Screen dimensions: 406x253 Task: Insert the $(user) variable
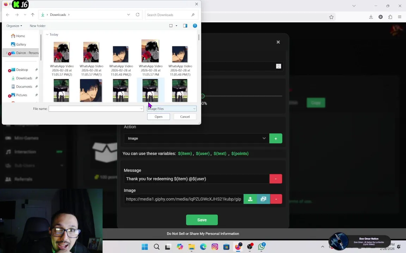[203, 153]
